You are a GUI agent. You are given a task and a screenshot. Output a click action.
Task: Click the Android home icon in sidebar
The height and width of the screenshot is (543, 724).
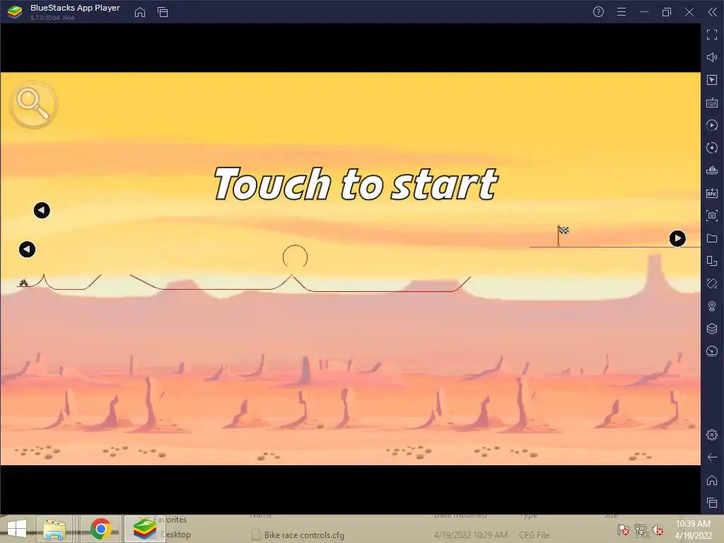(712, 480)
